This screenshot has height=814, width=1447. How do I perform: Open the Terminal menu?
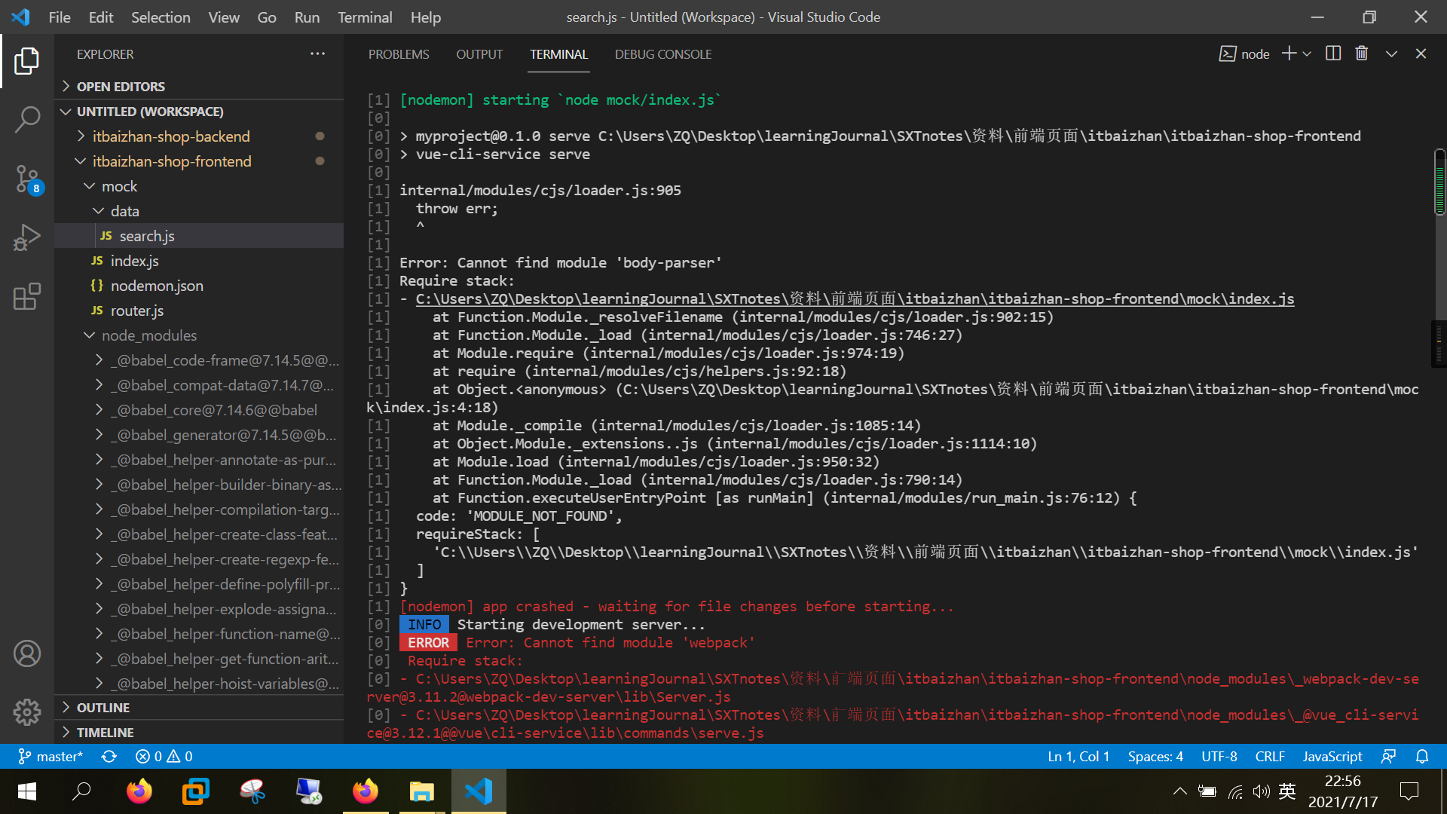(x=365, y=17)
